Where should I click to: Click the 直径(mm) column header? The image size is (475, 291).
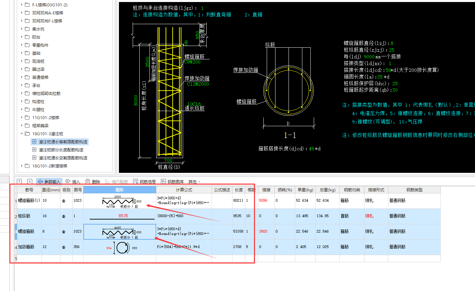coord(51,190)
